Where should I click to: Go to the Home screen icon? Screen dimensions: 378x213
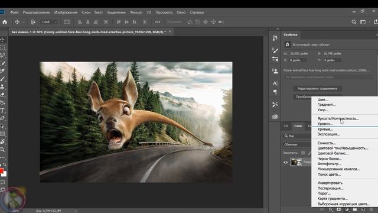[x=5, y=22]
